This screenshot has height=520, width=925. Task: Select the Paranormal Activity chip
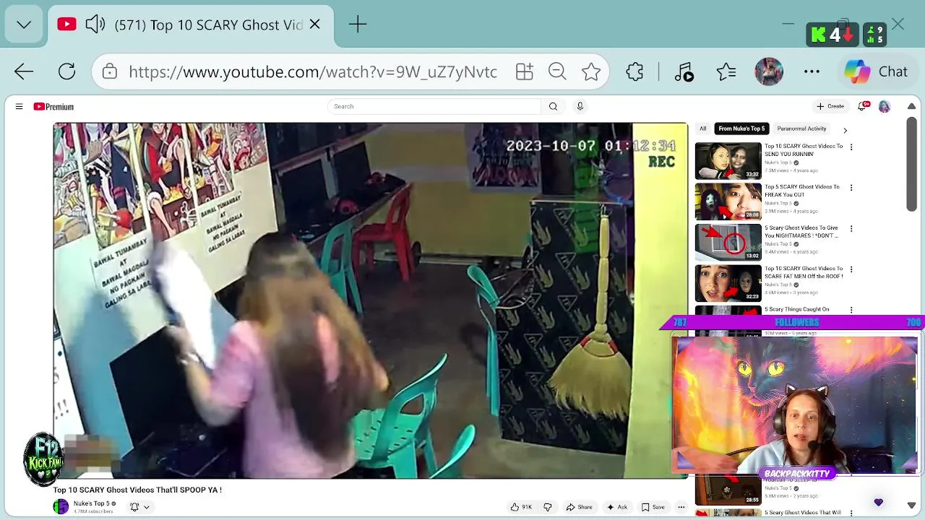801,129
